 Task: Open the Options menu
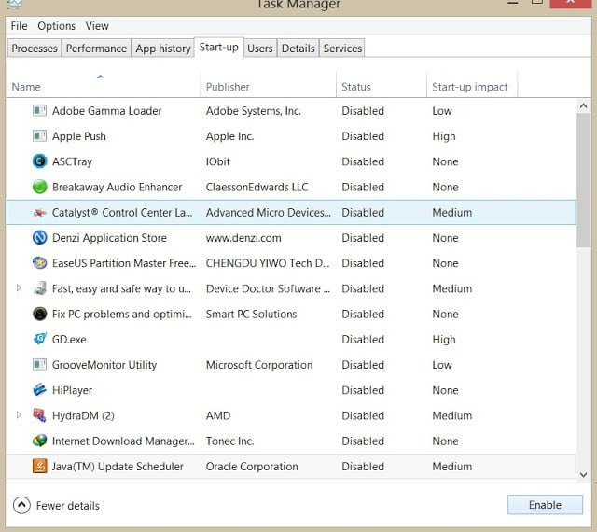point(57,26)
